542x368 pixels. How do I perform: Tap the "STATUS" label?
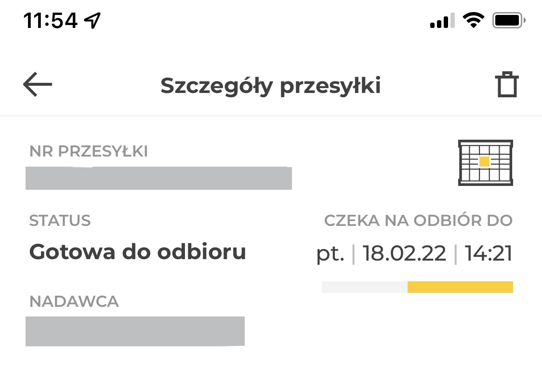tap(60, 221)
